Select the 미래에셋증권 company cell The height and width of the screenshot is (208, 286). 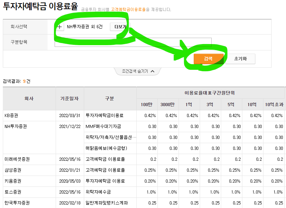[x=29, y=159]
